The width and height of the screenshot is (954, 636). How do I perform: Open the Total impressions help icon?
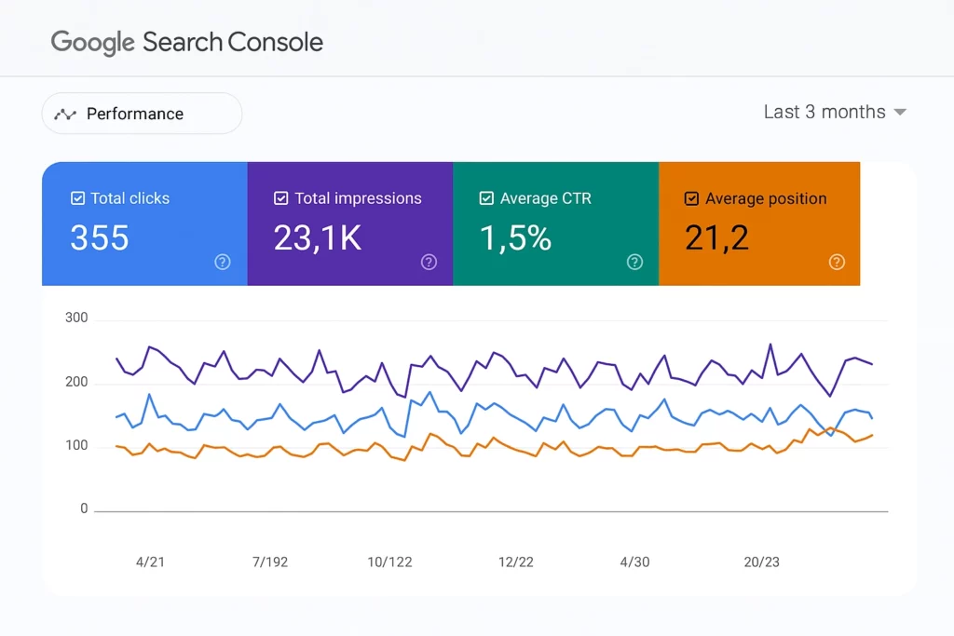pyautogui.click(x=429, y=263)
